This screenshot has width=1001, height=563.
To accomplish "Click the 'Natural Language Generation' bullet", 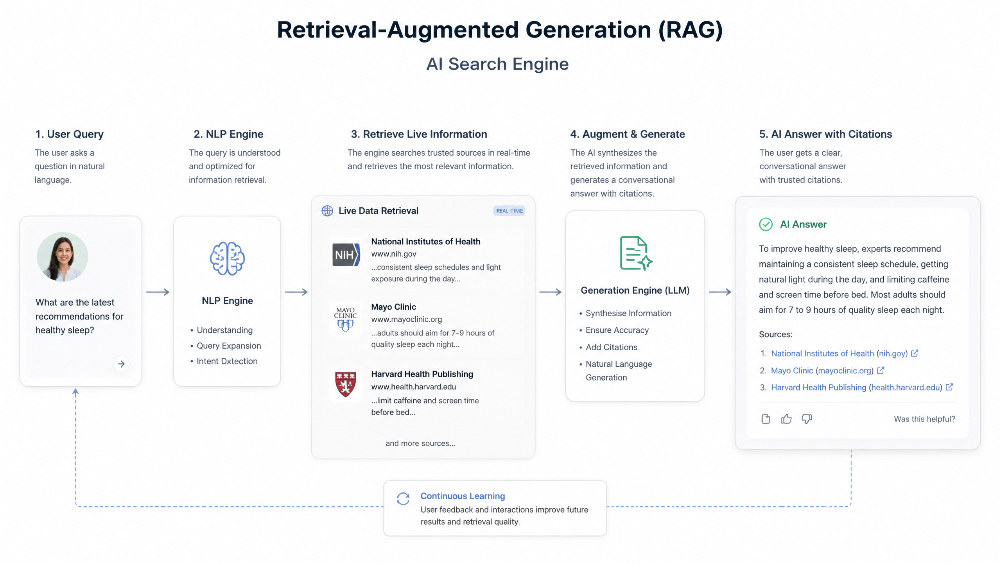I will 619,371.
